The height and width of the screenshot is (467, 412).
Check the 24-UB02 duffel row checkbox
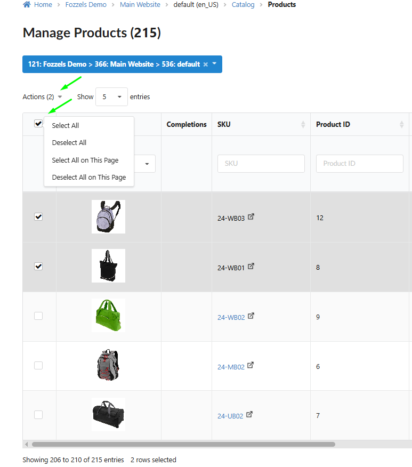pos(38,415)
